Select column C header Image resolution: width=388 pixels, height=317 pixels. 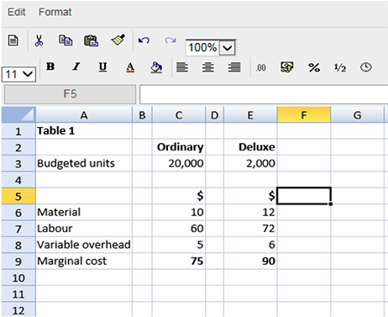pyautogui.click(x=179, y=115)
